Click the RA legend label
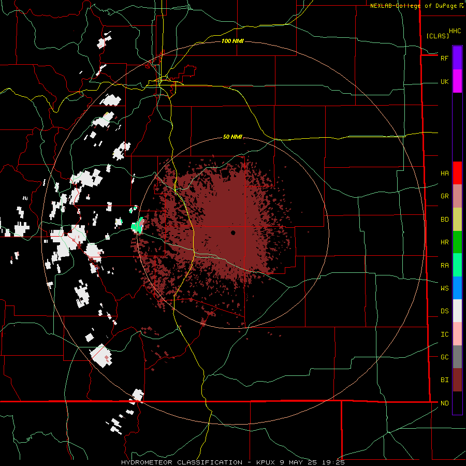Viewport: 466px width, 466px height. tap(444, 266)
